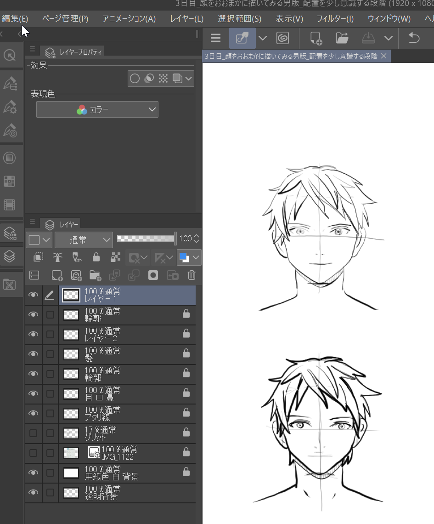Click the open file folder icon

pyautogui.click(x=342, y=38)
